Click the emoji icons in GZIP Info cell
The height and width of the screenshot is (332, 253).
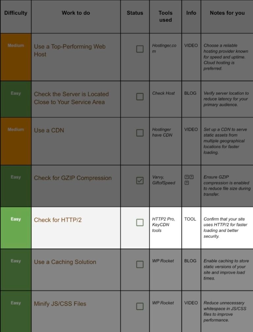[x=189, y=180]
